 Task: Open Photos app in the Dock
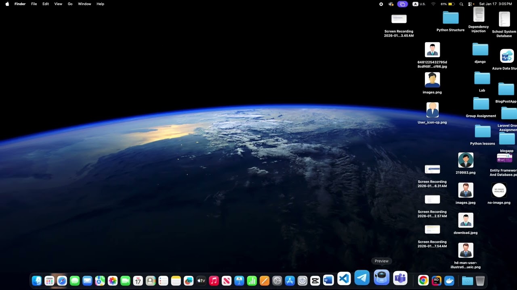(x=113, y=281)
